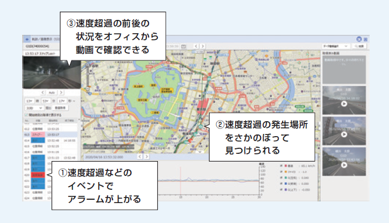Select row 413 snapshot at 13:53:17
This screenshot has width=389, height=223.
point(50,134)
